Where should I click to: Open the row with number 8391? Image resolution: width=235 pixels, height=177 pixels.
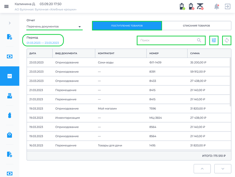tap(129, 72)
